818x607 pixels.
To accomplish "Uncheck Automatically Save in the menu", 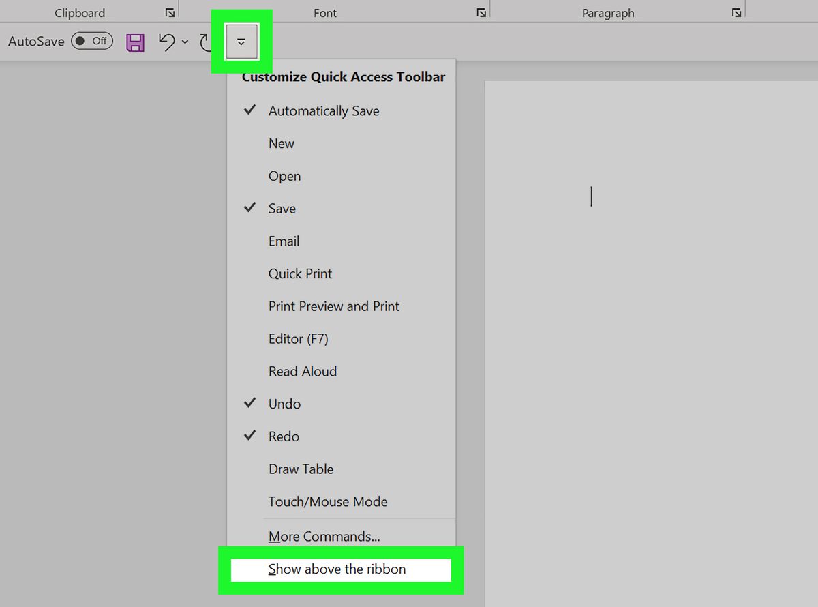I will tap(341, 111).
